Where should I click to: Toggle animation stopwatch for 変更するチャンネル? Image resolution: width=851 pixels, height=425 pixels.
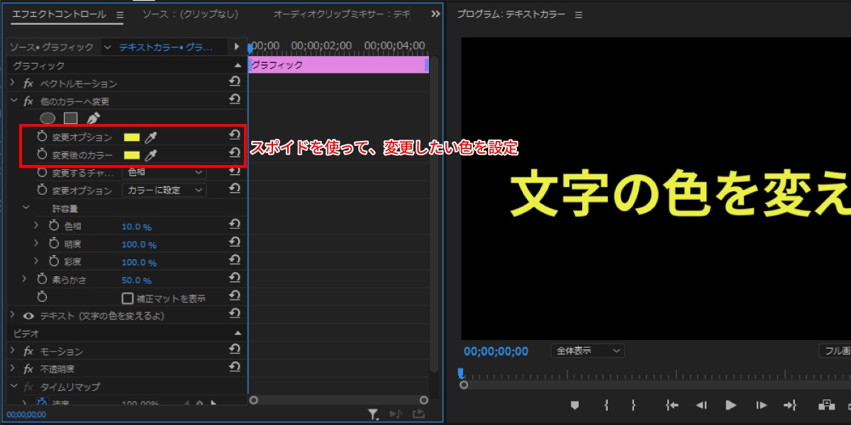coord(42,173)
